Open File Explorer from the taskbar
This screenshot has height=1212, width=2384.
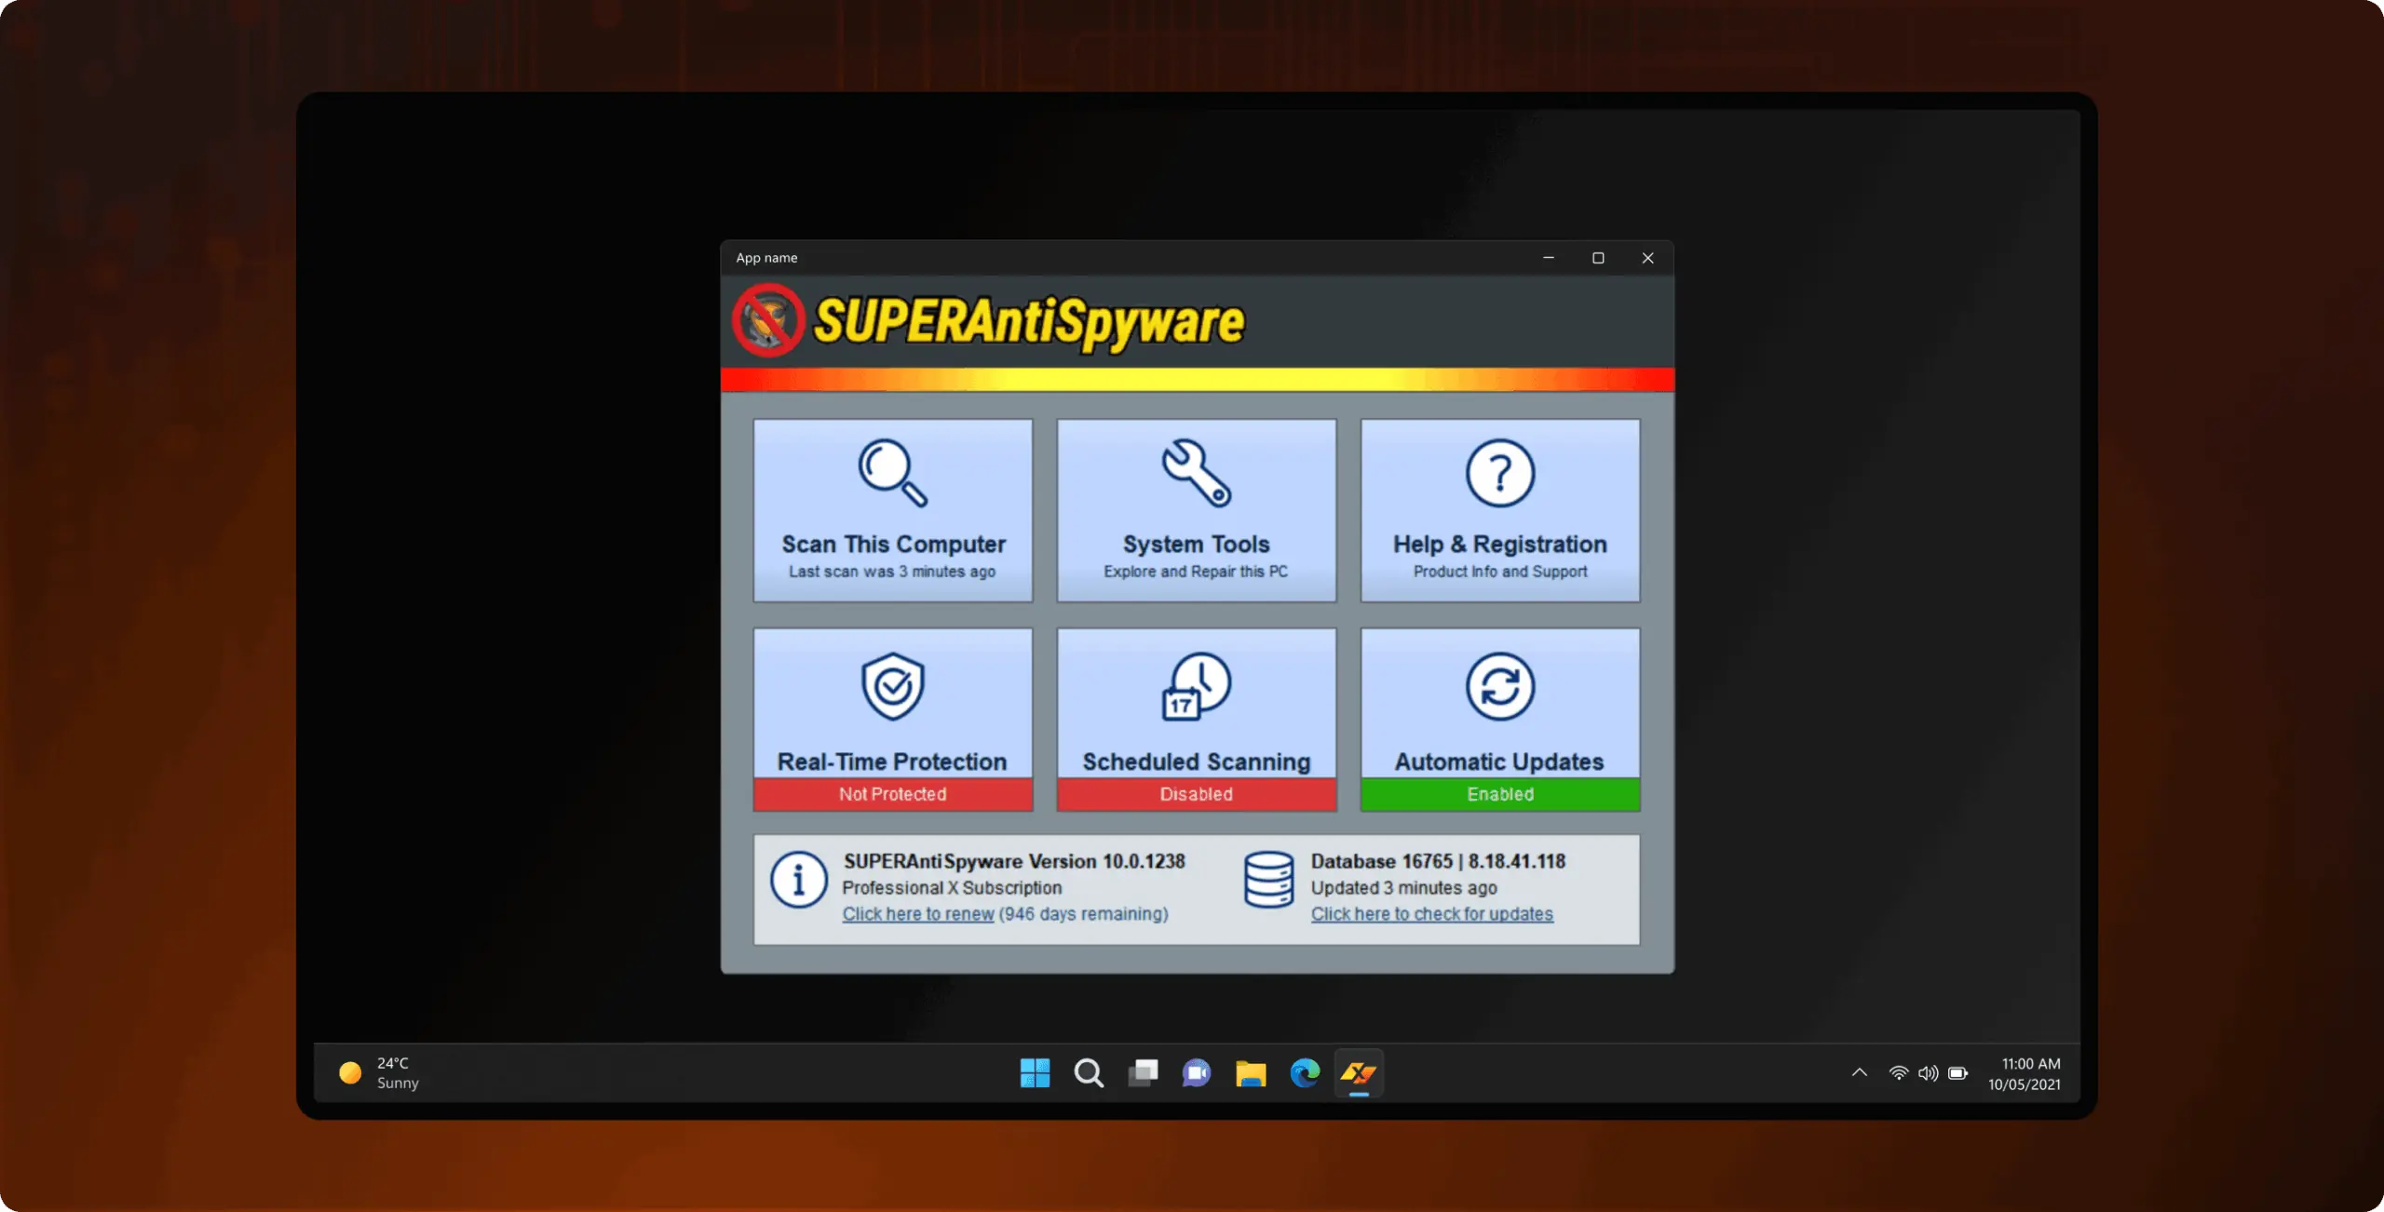tap(1251, 1073)
